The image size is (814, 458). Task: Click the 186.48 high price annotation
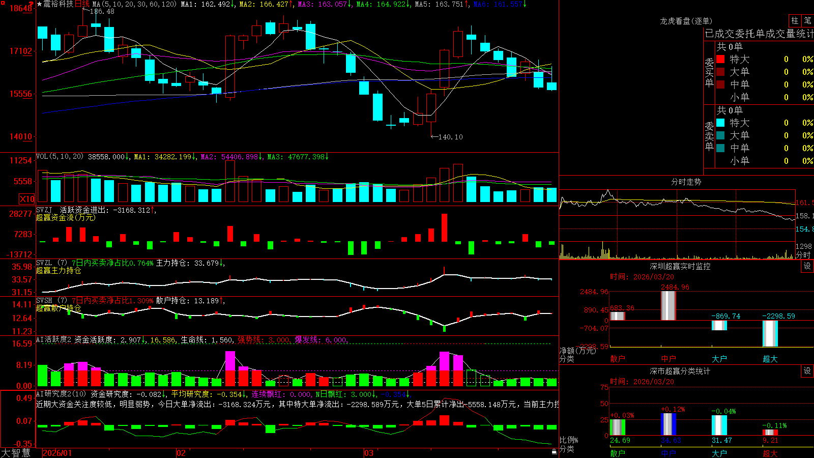(x=102, y=11)
